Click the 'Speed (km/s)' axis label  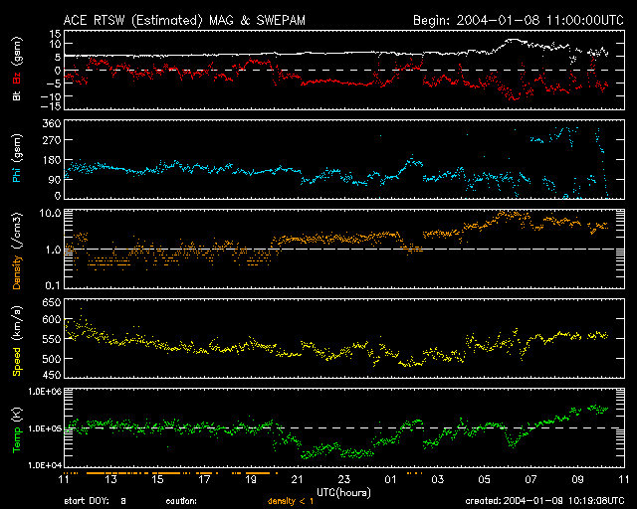[17, 341]
